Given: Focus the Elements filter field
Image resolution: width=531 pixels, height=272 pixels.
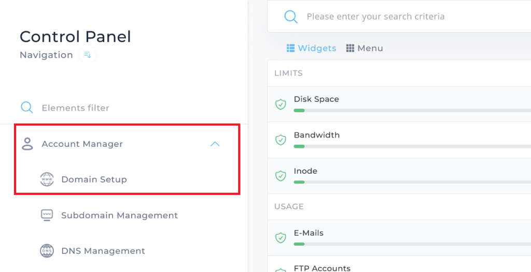Looking at the screenshot, I should pos(130,108).
